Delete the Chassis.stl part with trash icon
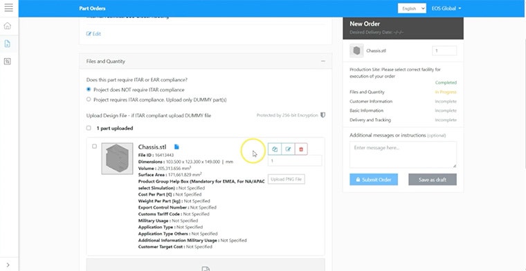The height and width of the screenshot is (271, 526). [x=301, y=149]
